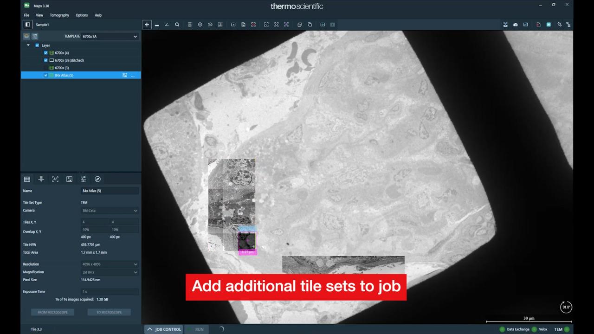This screenshot has width=594, height=334.
Task: Open the Magnification LM 84 x dropdown
Action: pyautogui.click(x=110, y=272)
